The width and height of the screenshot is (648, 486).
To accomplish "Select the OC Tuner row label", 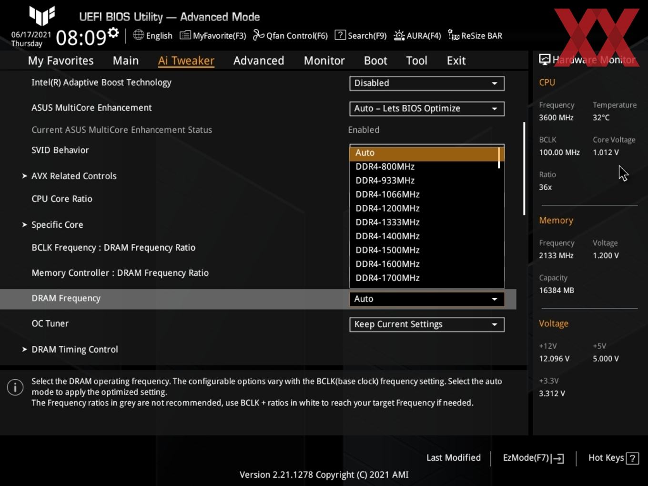I will 50,324.
